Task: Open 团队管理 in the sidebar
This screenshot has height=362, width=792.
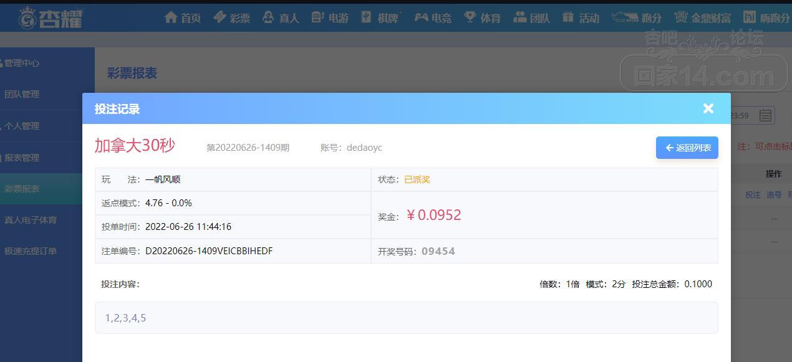Action: (22, 94)
